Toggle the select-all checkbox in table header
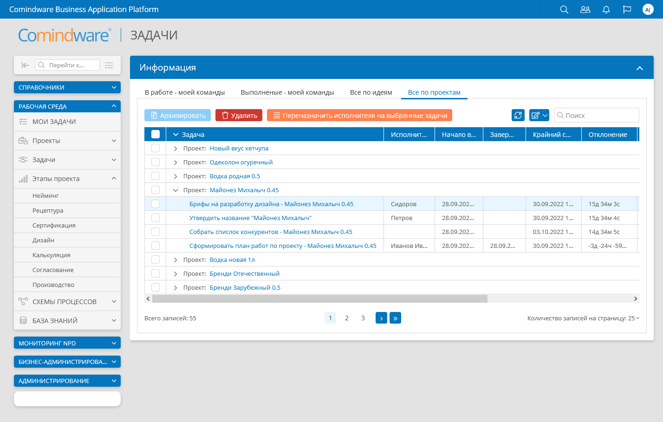Screen dimensions: 663x422 (x=156, y=134)
